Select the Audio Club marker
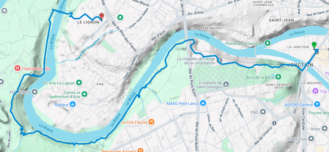This screenshot has width=329, height=152. (x=311, y=138)
